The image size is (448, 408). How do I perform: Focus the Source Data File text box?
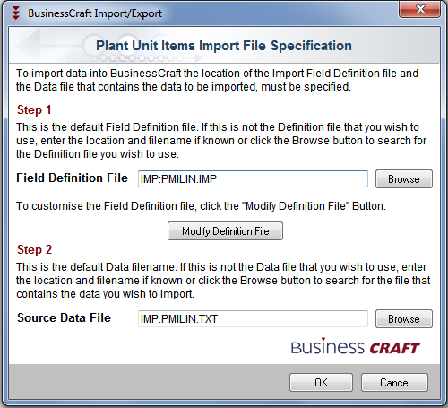click(x=253, y=319)
